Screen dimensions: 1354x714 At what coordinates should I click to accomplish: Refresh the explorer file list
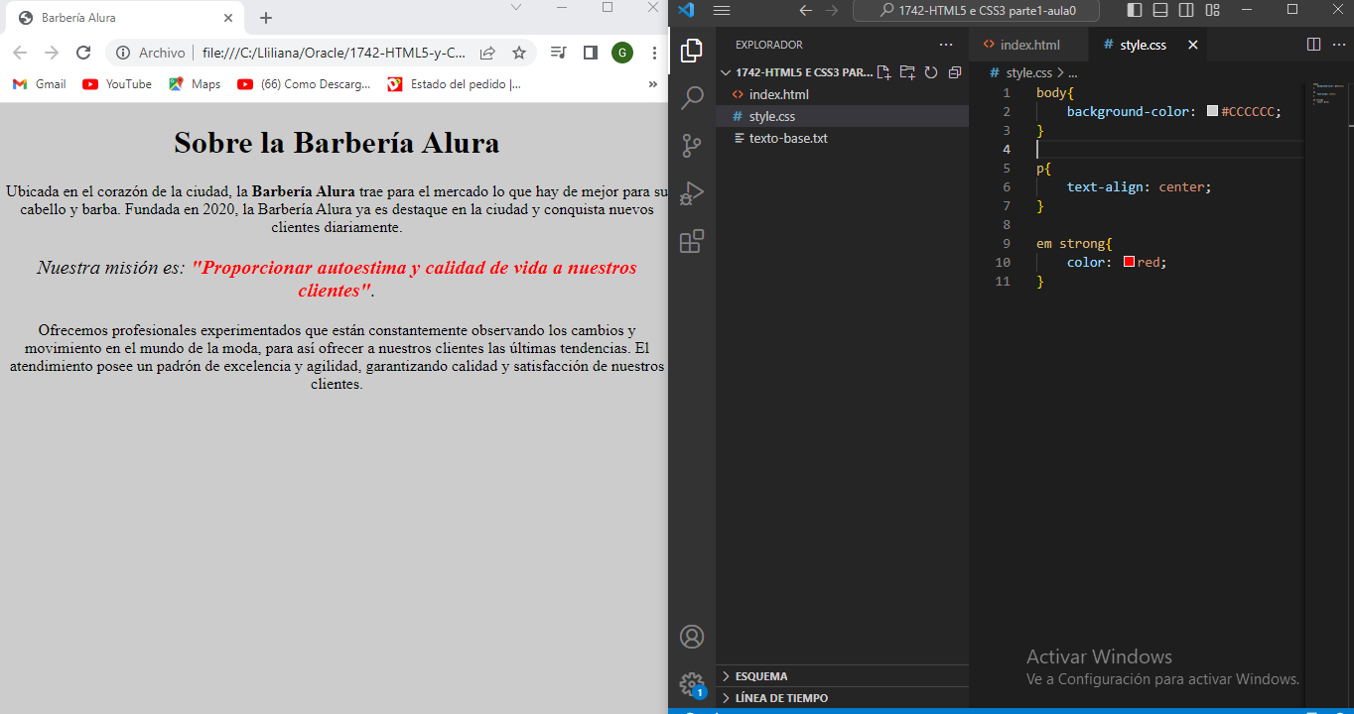(931, 72)
